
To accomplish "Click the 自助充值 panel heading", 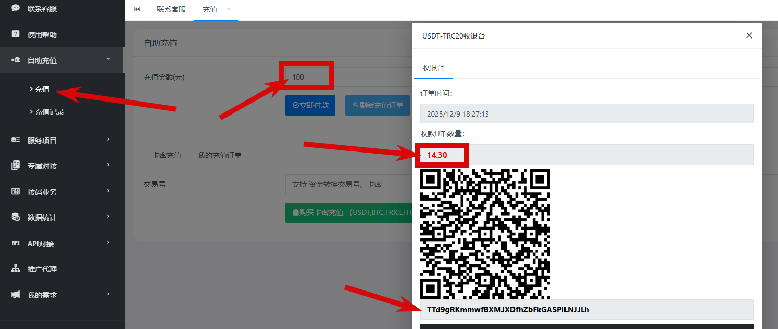I will 160,43.
